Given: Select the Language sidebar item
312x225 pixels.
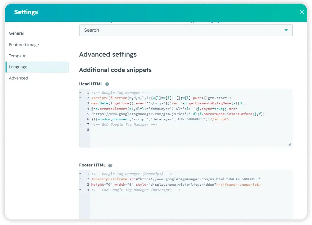Looking at the screenshot, I should coord(37,67).
